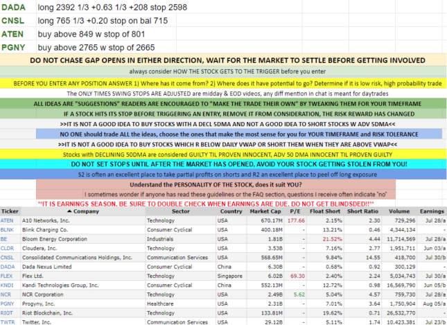This screenshot has height=325, width=447.
Task: Open the DADA ticker link in the table
Action: (8, 267)
